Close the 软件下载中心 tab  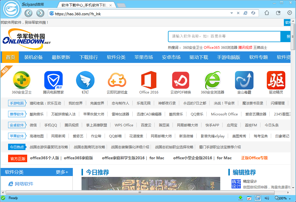coord(111,5)
